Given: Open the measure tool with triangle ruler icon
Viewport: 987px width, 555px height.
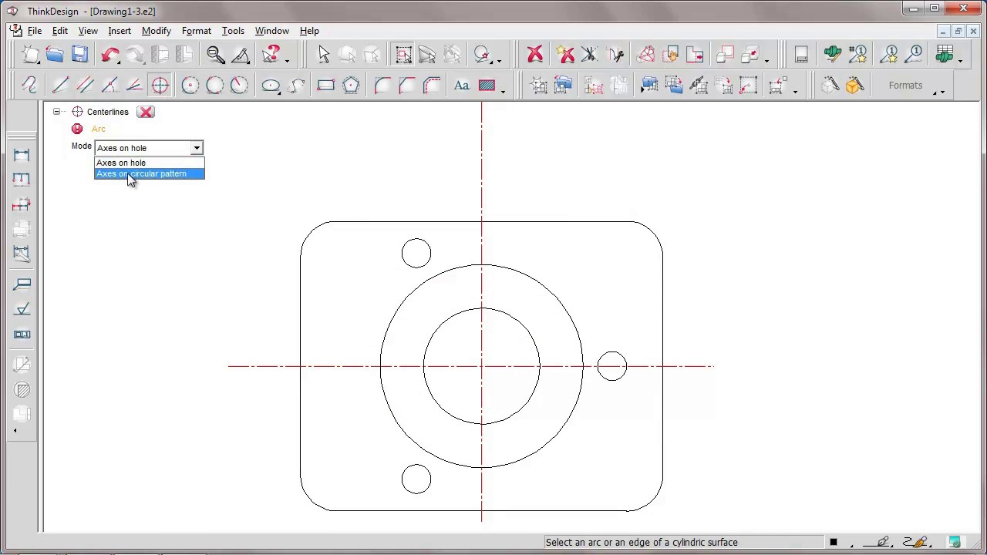Looking at the screenshot, I should coord(241,54).
